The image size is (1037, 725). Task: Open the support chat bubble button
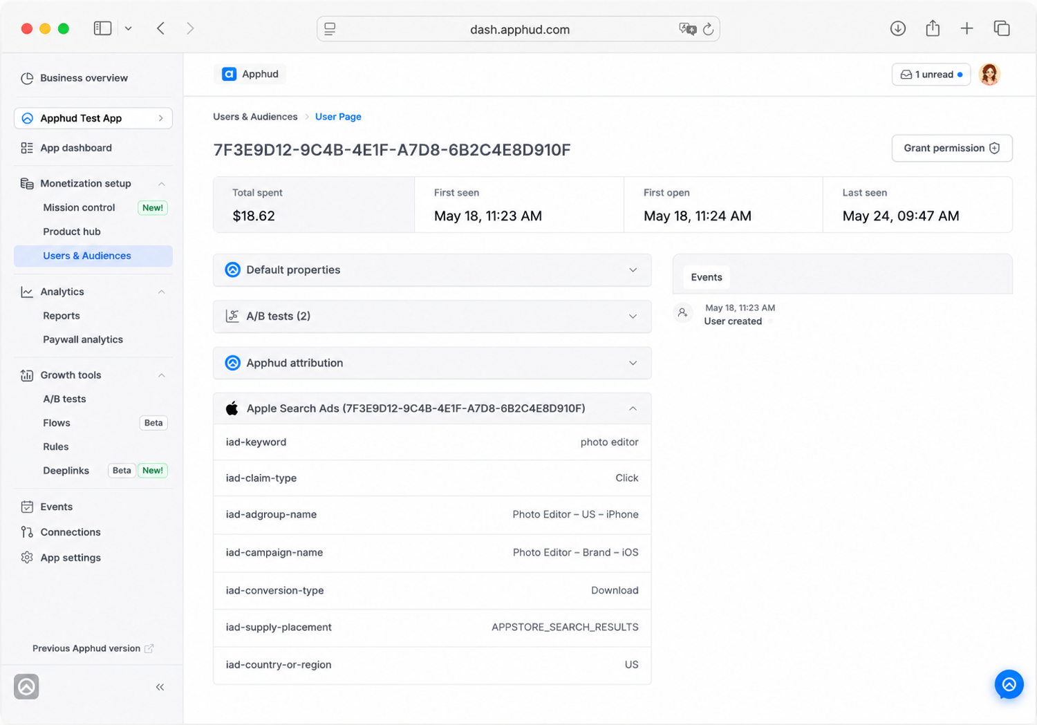tap(1009, 684)
